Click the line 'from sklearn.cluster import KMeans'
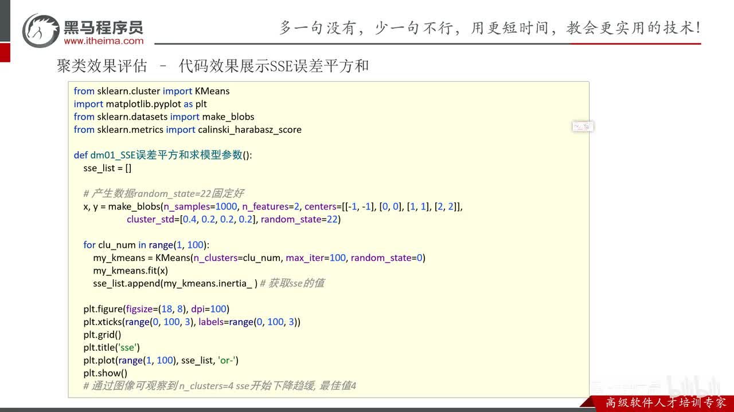This screenshot has height=412, width=734. [152, 91]
